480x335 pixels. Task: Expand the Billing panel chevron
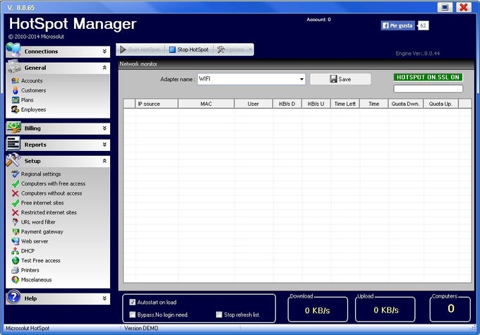[104, 128]
